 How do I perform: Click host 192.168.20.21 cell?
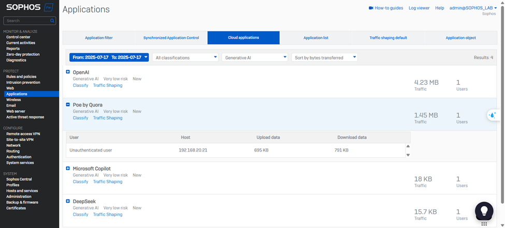coord(193,150)
